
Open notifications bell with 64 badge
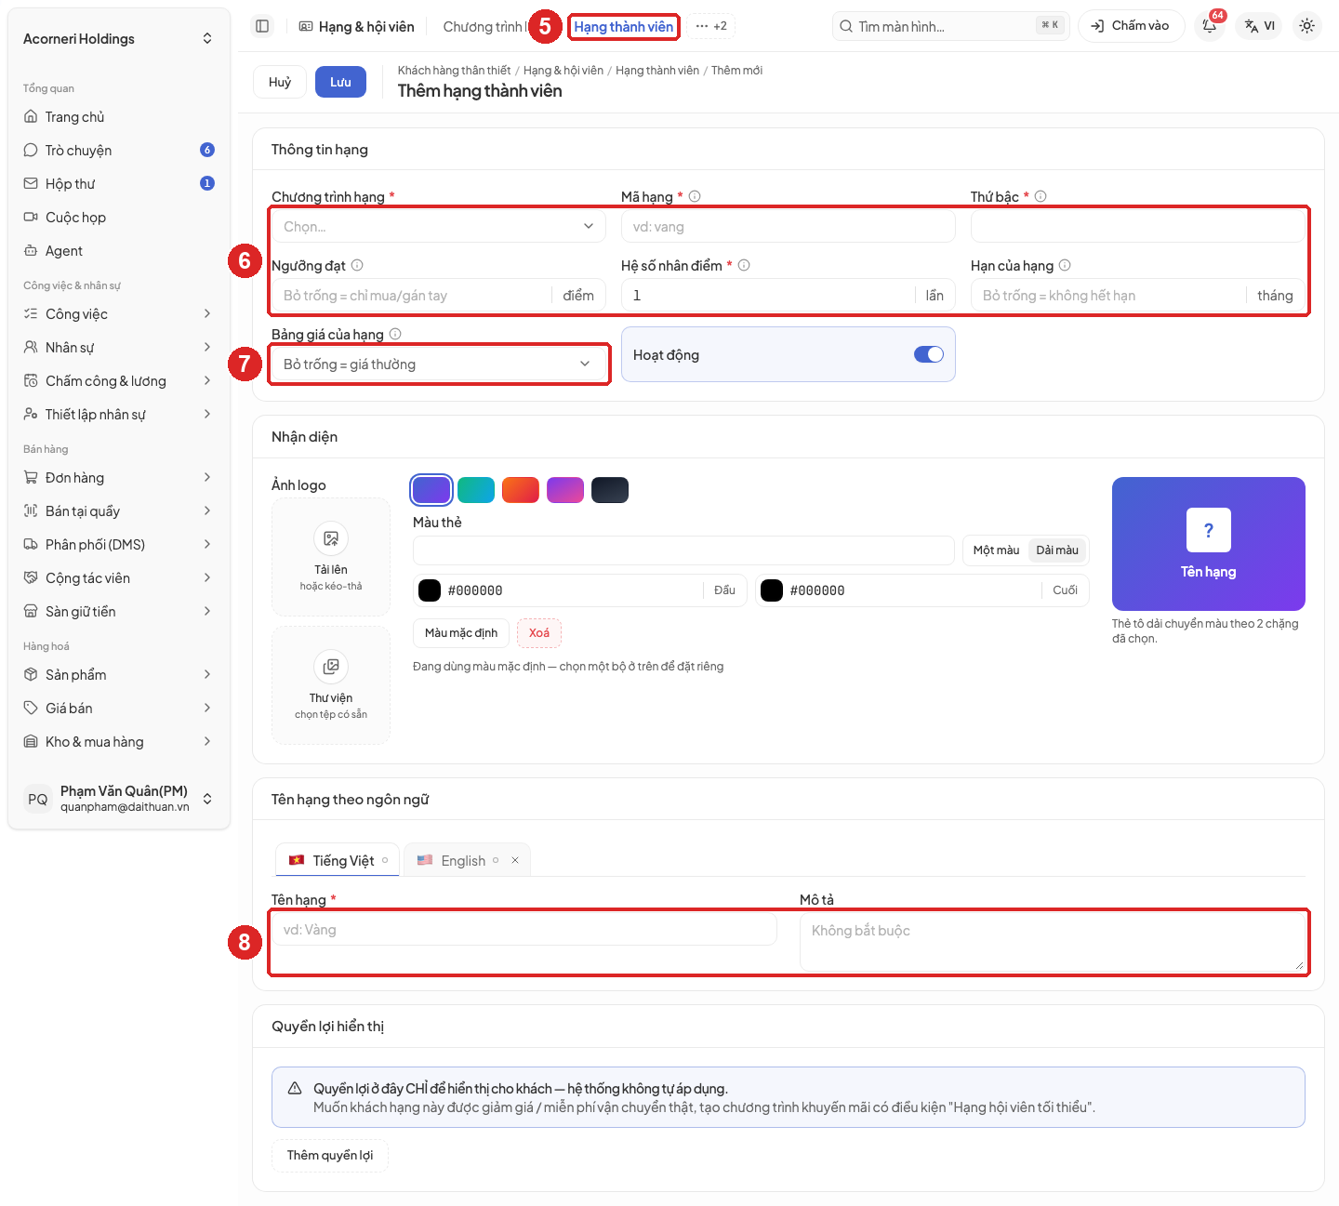[1210, 26]
